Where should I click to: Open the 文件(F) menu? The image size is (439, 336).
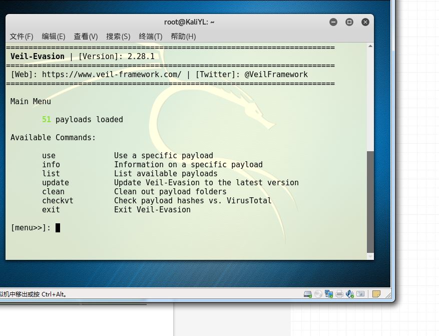click(22, 37)
